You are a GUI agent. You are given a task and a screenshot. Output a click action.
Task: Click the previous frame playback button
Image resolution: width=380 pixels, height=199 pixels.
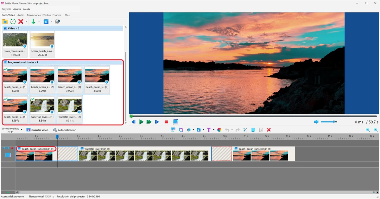[x=134, y=122]
